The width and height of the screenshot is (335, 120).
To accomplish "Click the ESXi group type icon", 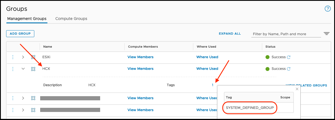I will (33, 57).
